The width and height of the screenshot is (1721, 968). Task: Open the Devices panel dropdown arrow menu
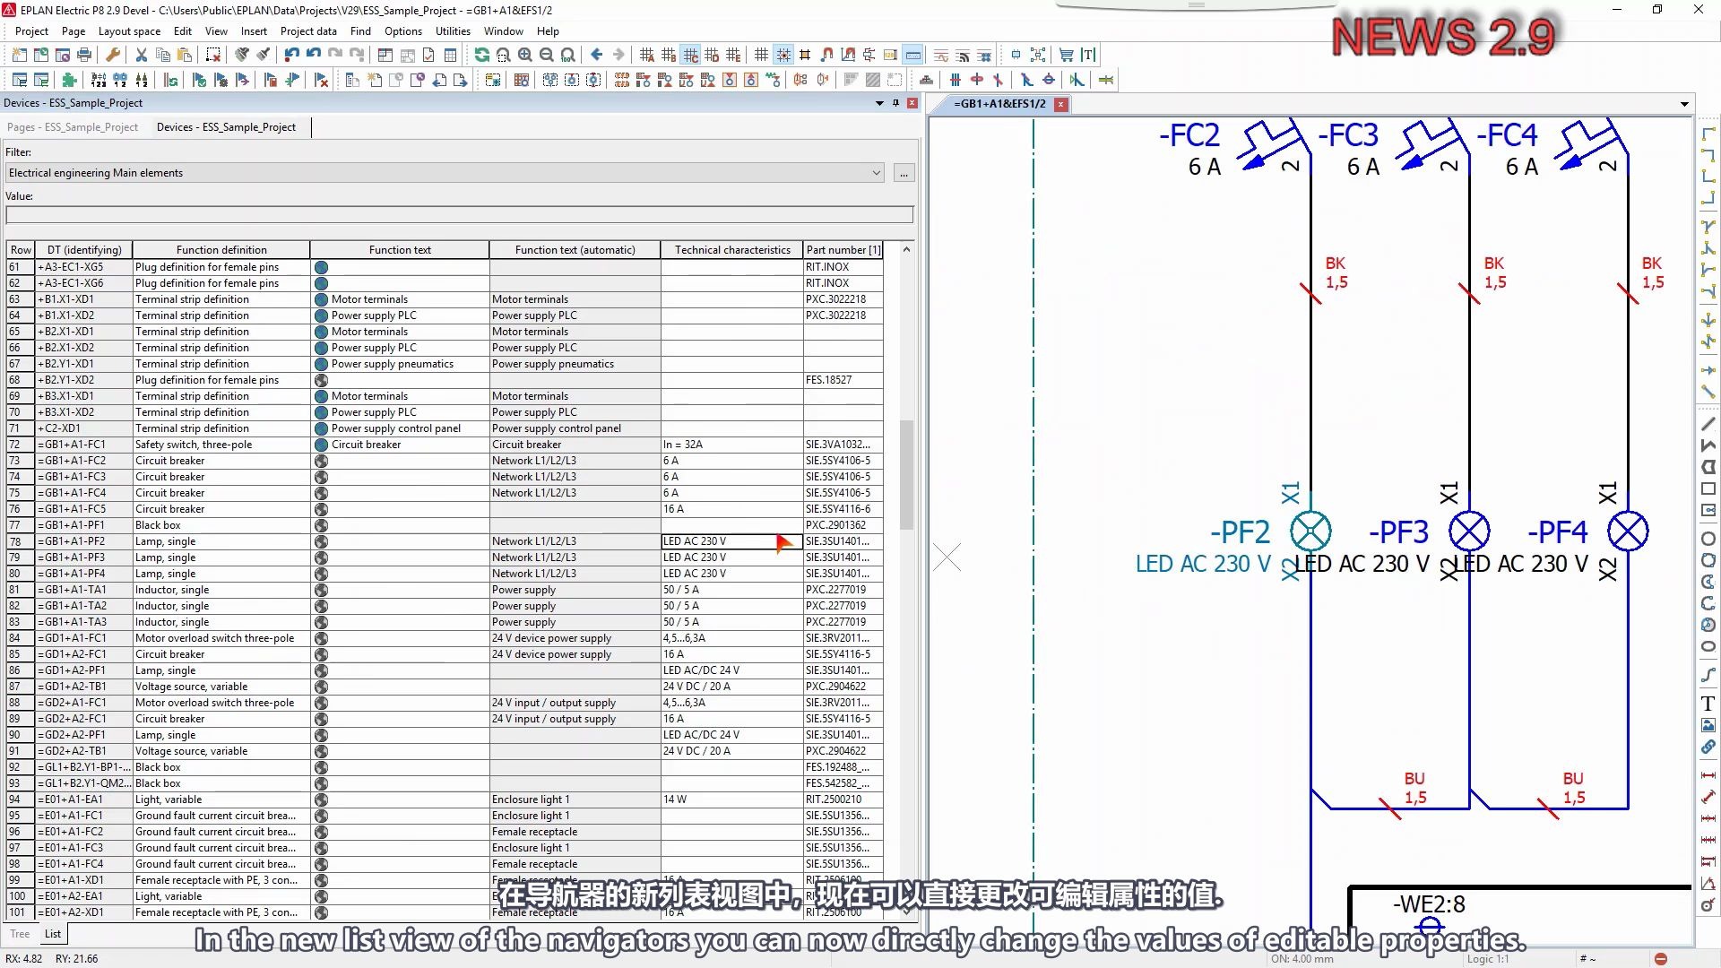pos(879,103)
